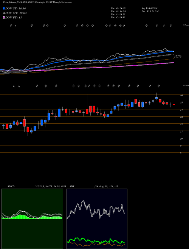Image resolution: width=189 pixels, height=249 pixels.
Task: Click the 'Pre C: 14.58' value
Action: point(118,17)
